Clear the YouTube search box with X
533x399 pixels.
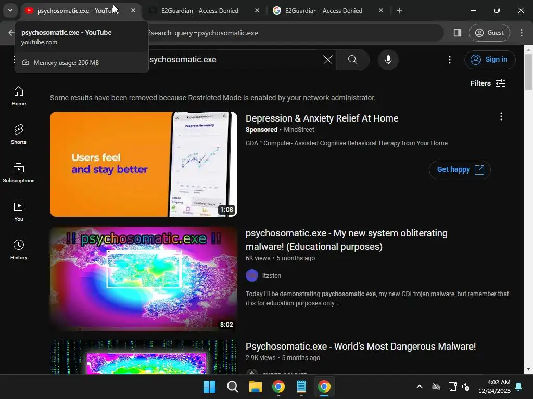pos(328,60)
